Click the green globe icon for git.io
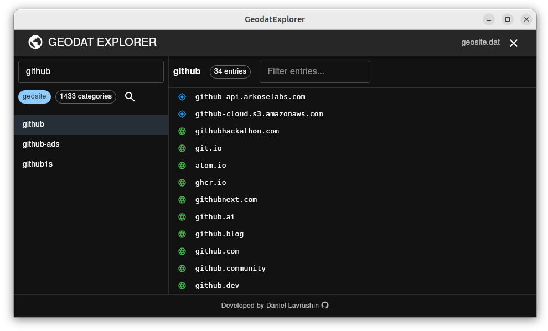 tap(182, 148)
